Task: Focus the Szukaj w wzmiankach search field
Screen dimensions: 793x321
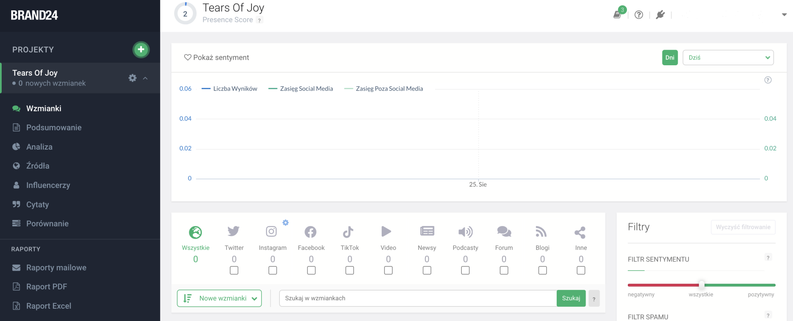Action: (417, 298)
